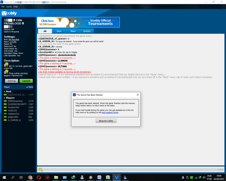Switch to Word from the taskbar
The height and width of the screenshot is (181, 226).
99,177
